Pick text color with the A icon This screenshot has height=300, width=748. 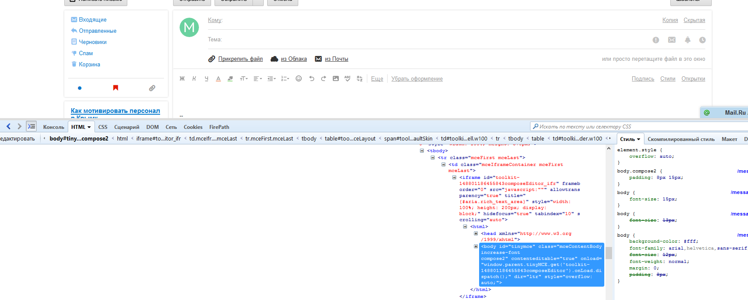coord(218,78)
